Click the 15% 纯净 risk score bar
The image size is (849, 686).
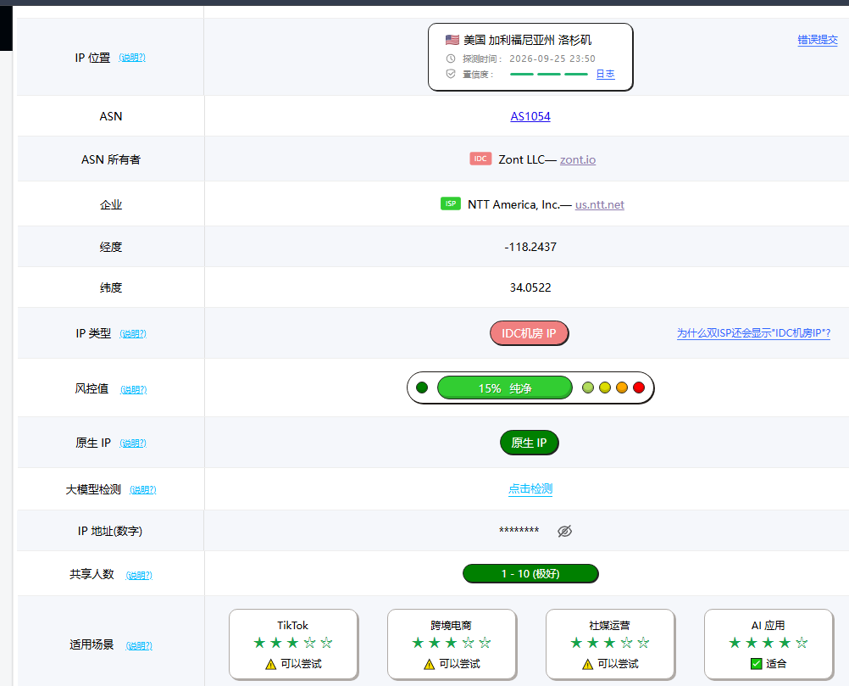point(505,388)
